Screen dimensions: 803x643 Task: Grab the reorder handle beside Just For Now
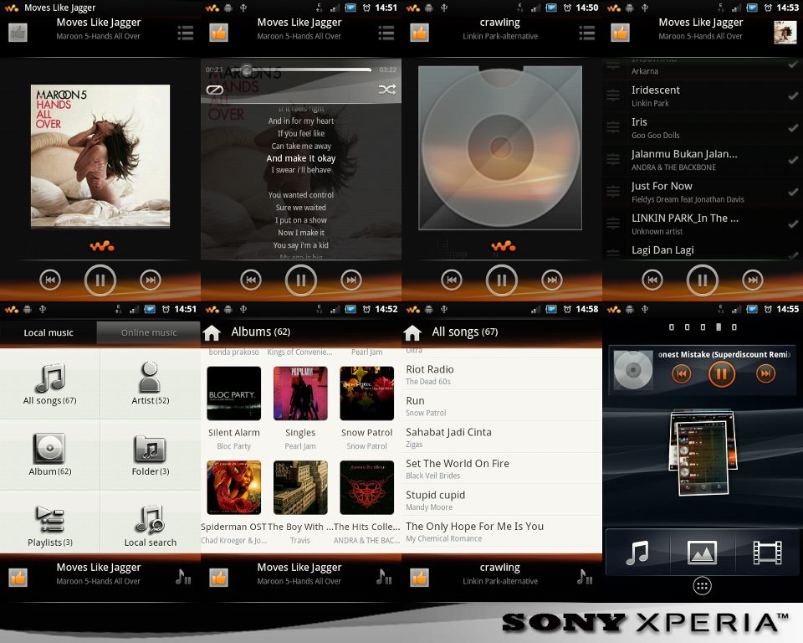(x=613, y=192)
